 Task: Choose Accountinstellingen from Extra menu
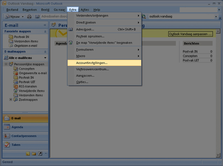click(105, 63)
